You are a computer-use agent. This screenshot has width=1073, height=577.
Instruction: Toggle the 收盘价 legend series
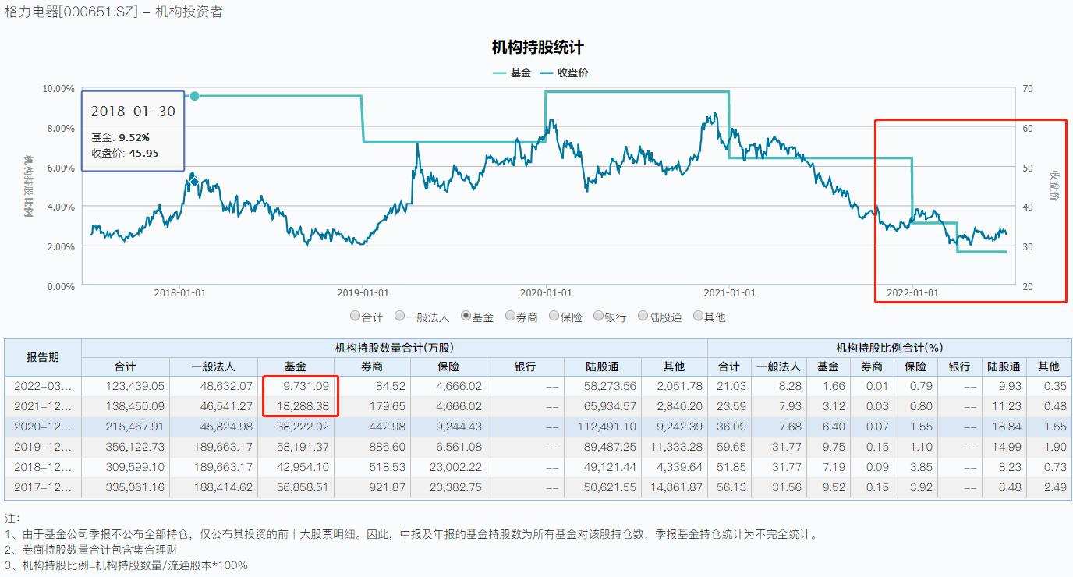563,73
